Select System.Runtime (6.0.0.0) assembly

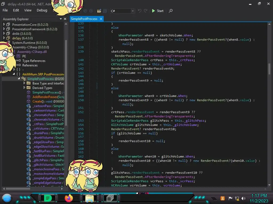pos(29,42)
